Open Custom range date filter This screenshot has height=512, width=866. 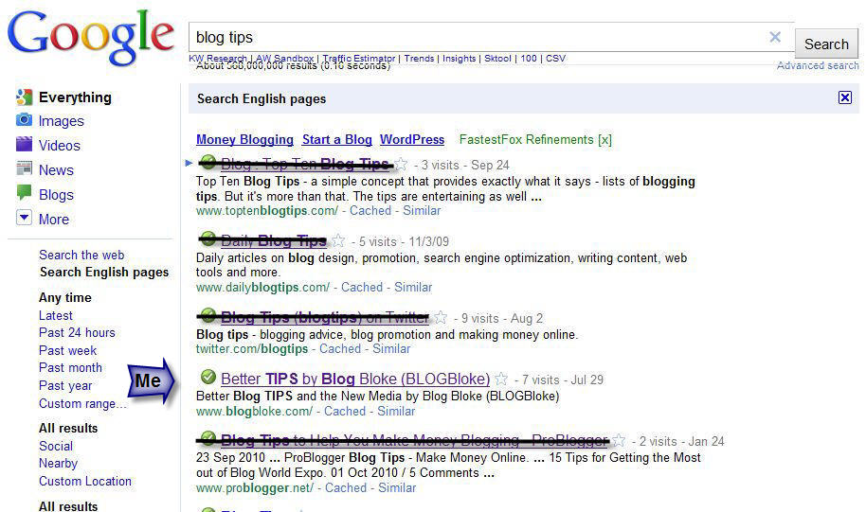(82, 403)
